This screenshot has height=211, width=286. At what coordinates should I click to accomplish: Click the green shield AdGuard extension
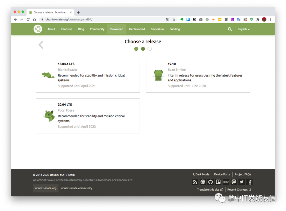pyautogui.click(x=252, y=19)
